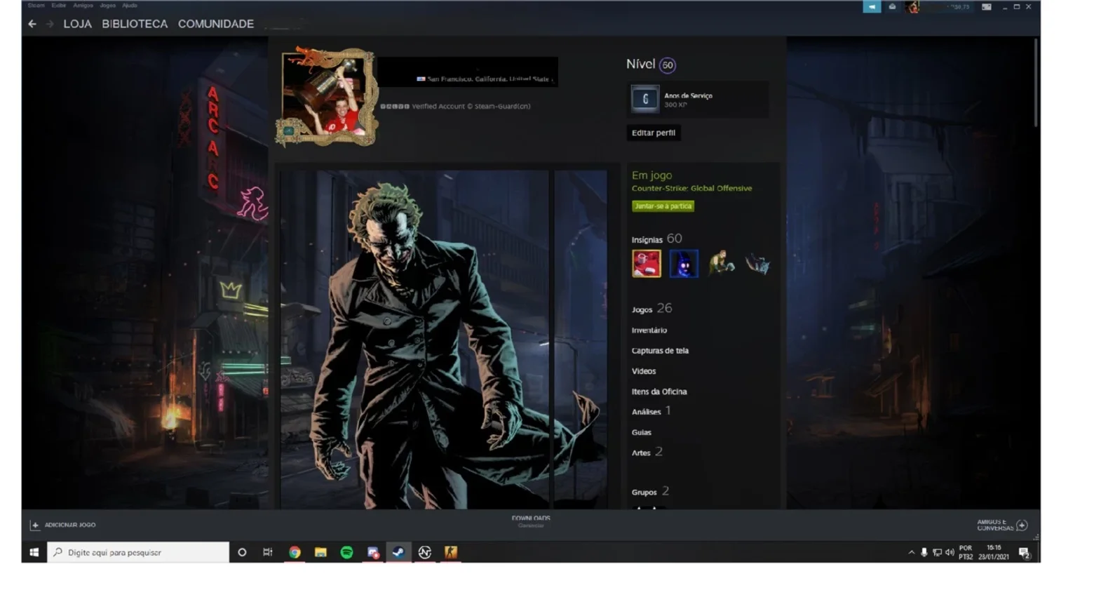The height and width of the screenshot is (616, 1094).
Task: Click the red first badge icon
Action: (x=647, y=264)
